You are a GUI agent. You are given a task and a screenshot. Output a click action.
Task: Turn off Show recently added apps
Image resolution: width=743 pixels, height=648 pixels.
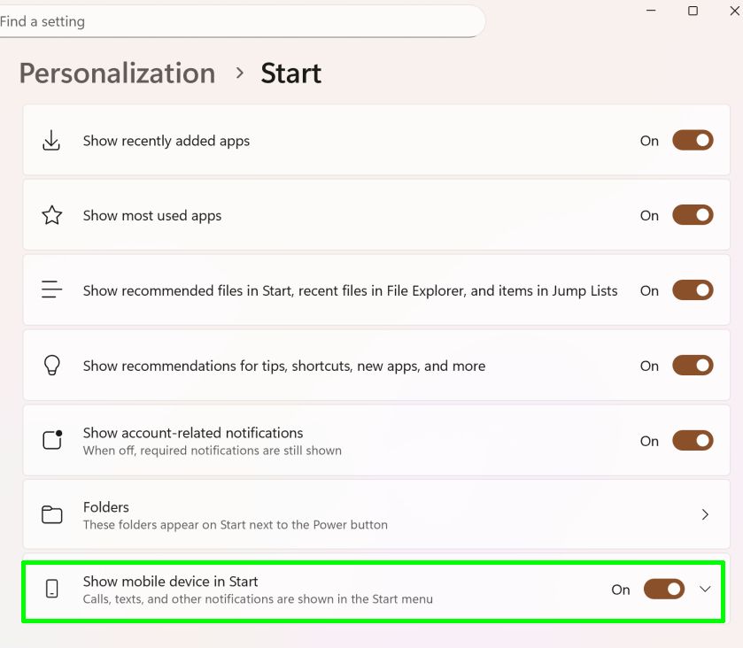pyautogui.click(x=692, y=140)
